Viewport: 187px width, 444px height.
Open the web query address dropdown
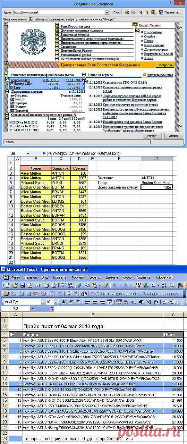click(107, 13)
